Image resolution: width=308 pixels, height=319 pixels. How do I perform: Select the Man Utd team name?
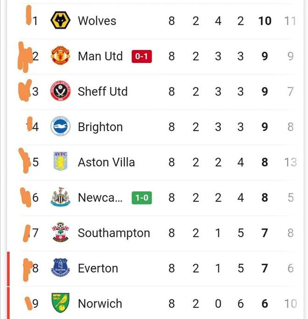(100, 56)
